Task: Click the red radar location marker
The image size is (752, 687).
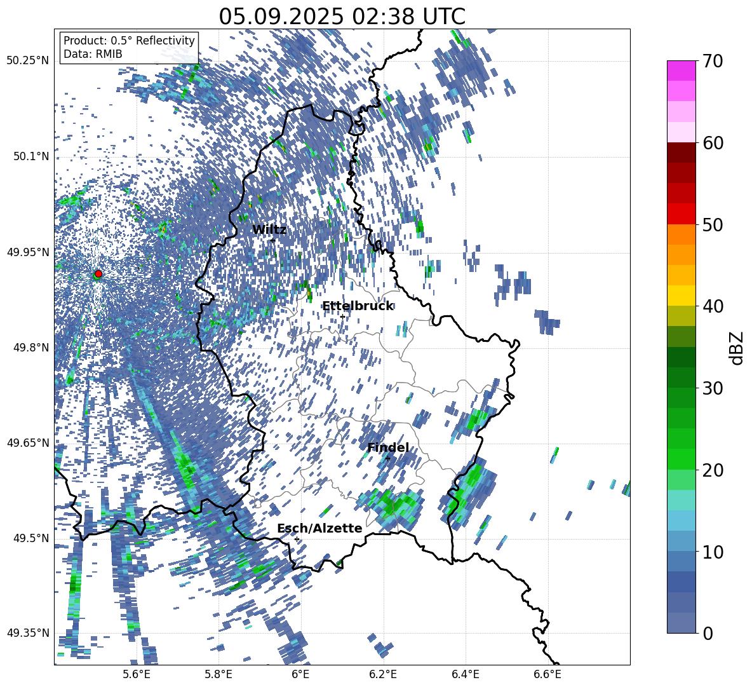Action: click(x=98, y=273)
